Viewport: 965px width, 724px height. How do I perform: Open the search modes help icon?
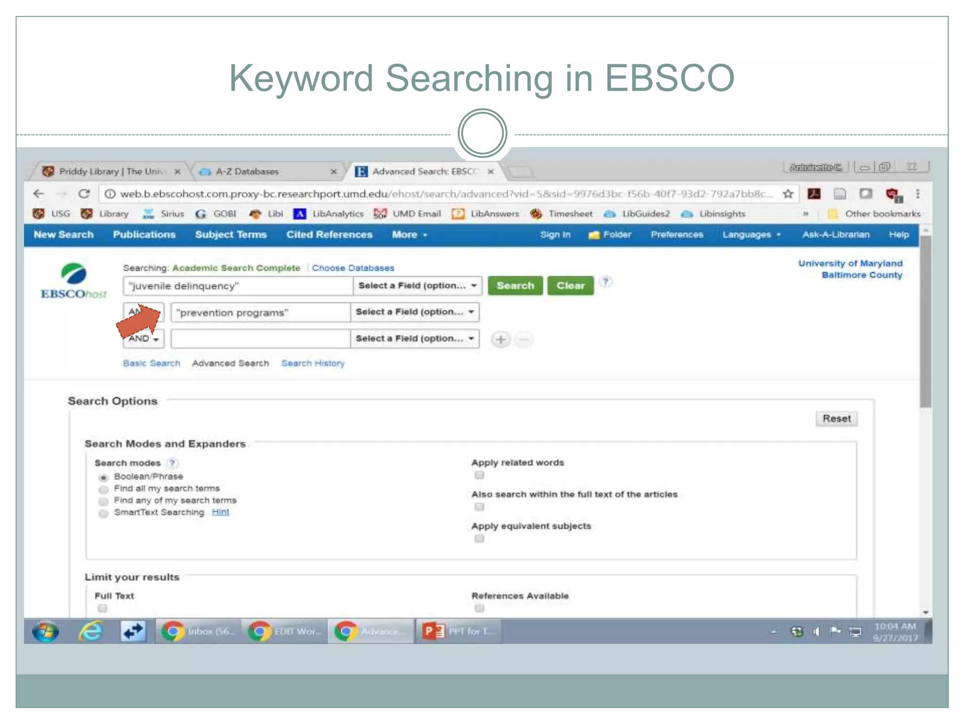coord(173,463)
